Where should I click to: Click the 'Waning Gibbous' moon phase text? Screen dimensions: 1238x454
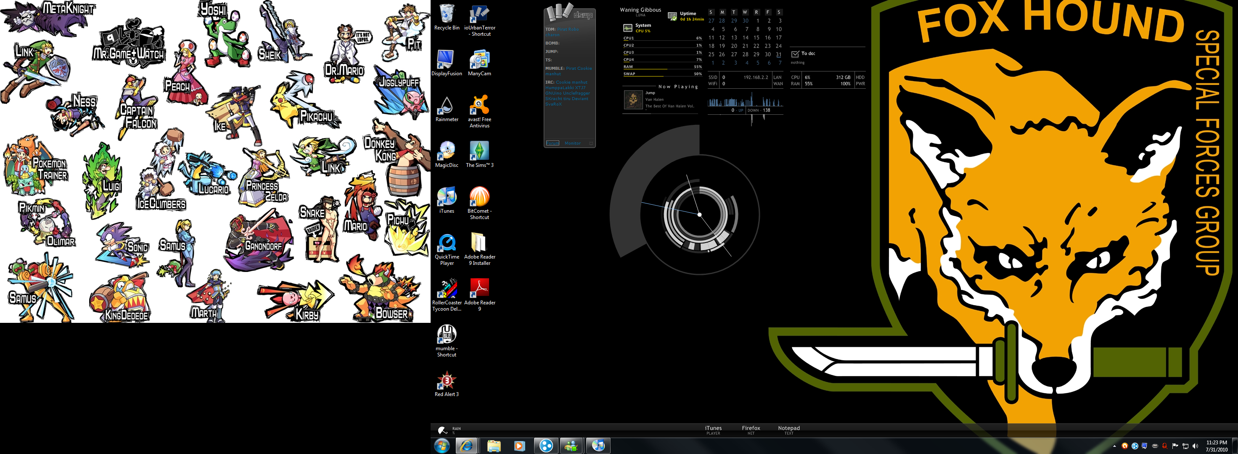pos(640,10)
